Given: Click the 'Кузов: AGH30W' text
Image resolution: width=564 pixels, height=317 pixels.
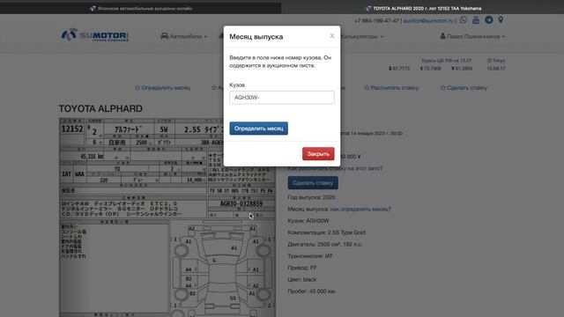Looking at the screenshot, I should pos(308,221).
